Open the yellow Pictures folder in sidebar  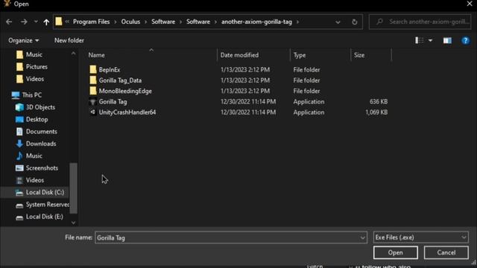click(x=37, y=66)
